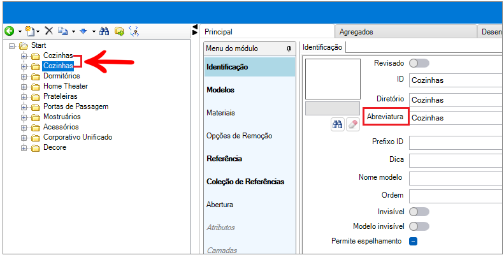Expand the Prateleiras folder
The height and width of the screenshot is (255, 504).
click(24, 97)
